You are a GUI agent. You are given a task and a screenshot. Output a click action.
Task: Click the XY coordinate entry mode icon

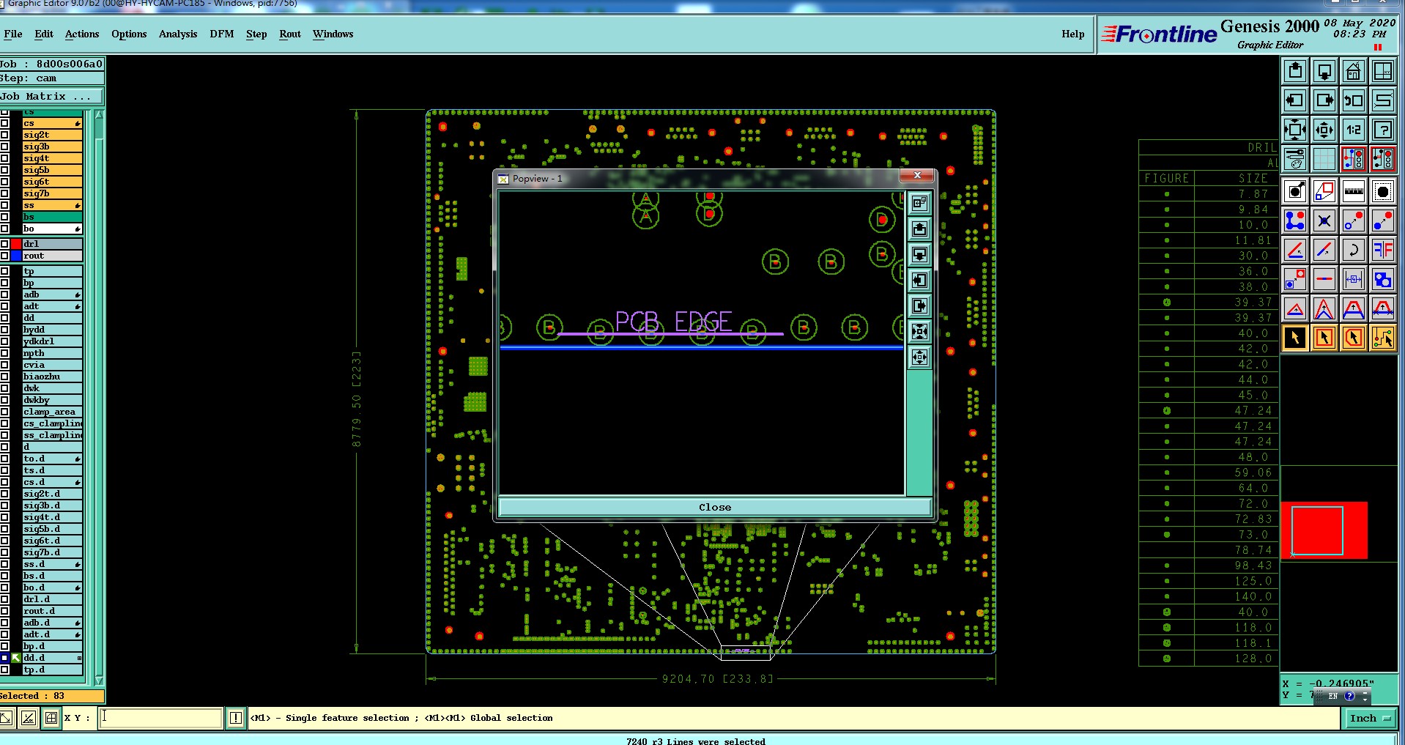click(51, 718)
